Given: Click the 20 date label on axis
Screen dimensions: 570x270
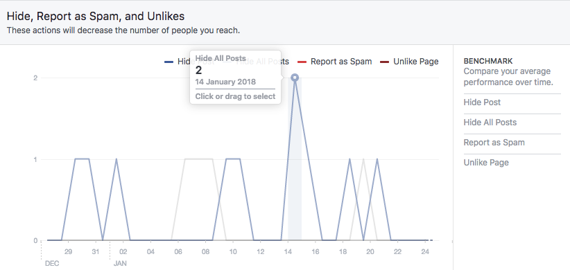Looking at the screenshot, I should point(370,252).
